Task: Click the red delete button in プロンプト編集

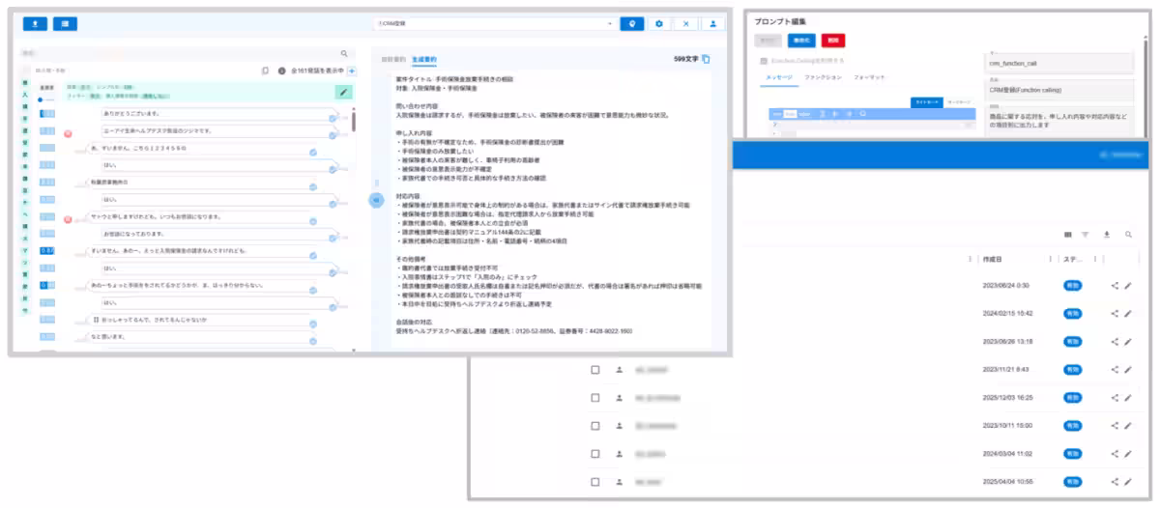Action: (832, 41)
